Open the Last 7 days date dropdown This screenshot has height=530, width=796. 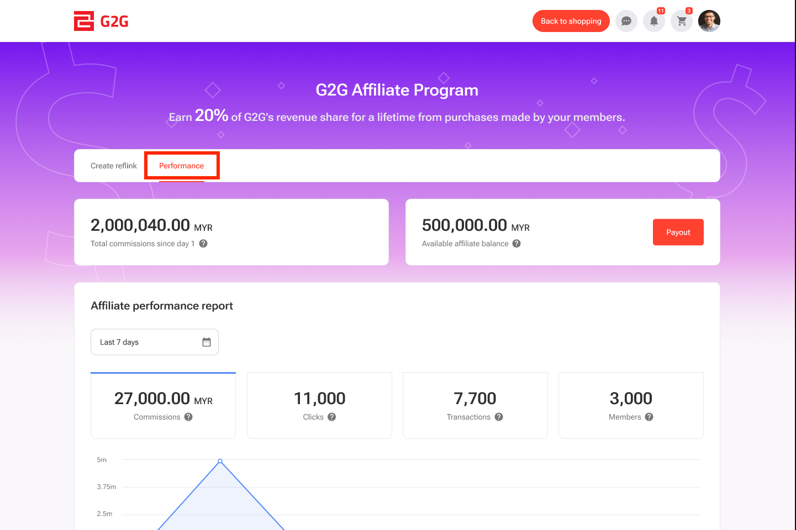point(155,342)
